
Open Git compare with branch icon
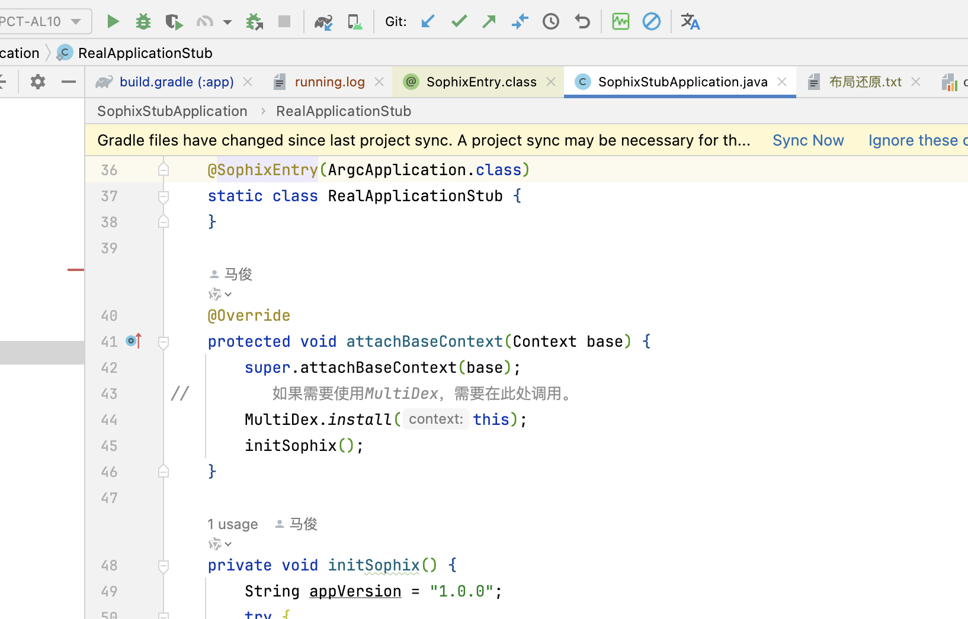pyautogui.click(x=520, y=22)
